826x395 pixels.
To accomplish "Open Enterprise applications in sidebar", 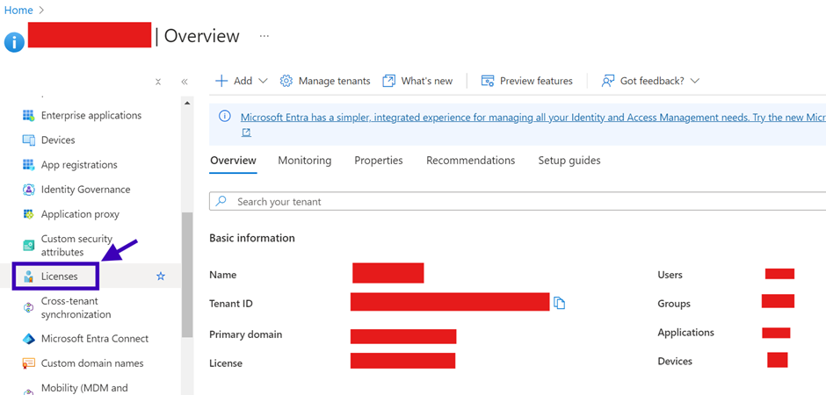I will 91,115.
